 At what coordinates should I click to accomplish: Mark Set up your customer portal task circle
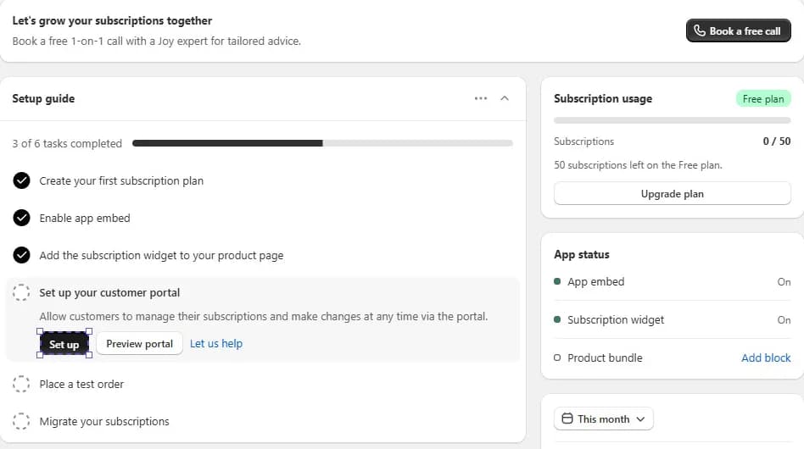click(21, 293)
